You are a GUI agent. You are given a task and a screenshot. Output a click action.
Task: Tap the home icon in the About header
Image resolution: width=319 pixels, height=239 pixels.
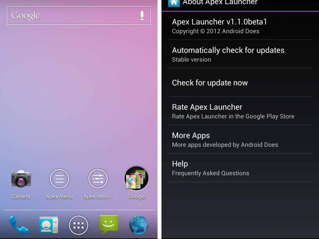174,3
